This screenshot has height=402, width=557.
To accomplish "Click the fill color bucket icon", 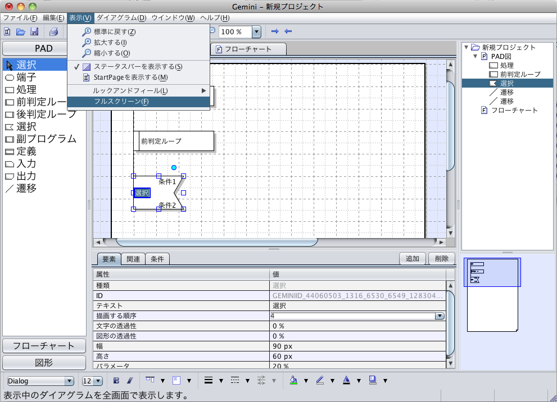I will tap(293, 380).
